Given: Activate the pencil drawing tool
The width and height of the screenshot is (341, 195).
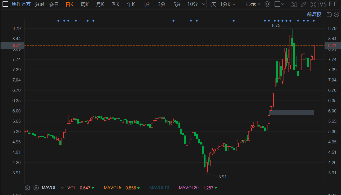Looking at the screenshot, I should (x=304, y=4).
